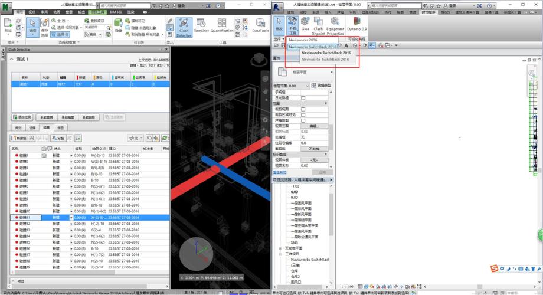Open the 楼层平面: 0.00 instance combo box
This screenshot has height=295, width=543.
291,86
